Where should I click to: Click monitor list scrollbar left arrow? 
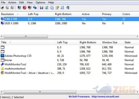tap(2, 36)
